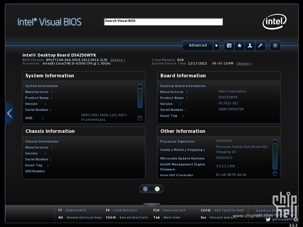Click Processor Signature value 00040651

tap(224, 141)
